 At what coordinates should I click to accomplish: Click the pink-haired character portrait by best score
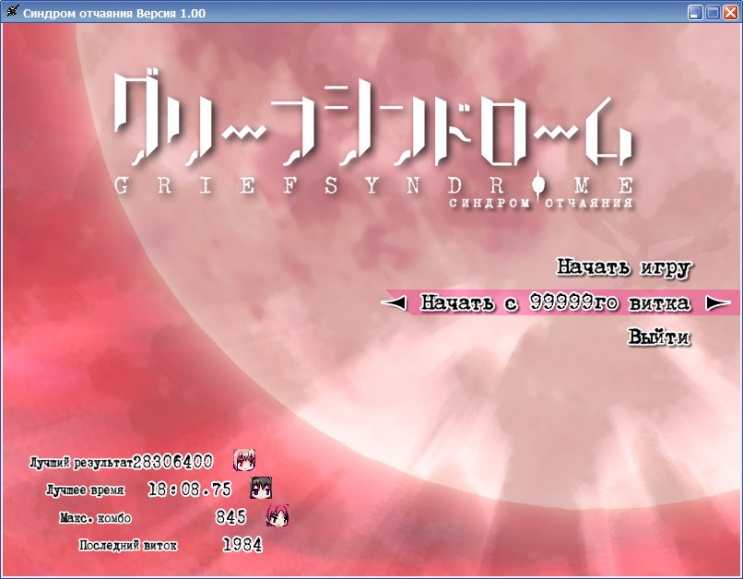point(244,459)
